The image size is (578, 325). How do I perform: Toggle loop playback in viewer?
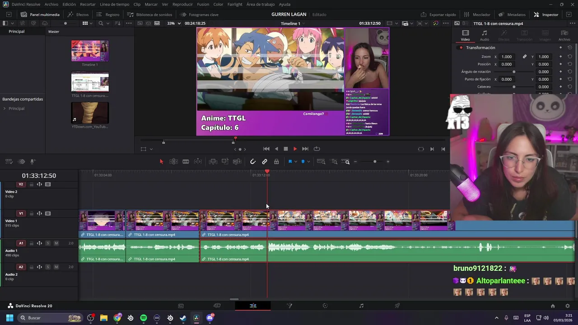click(317, 149)
